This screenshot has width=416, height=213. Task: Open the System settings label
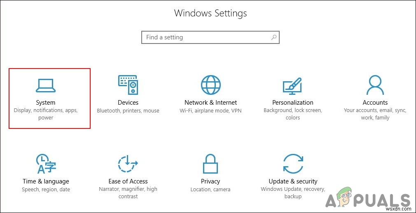point(46,103)
